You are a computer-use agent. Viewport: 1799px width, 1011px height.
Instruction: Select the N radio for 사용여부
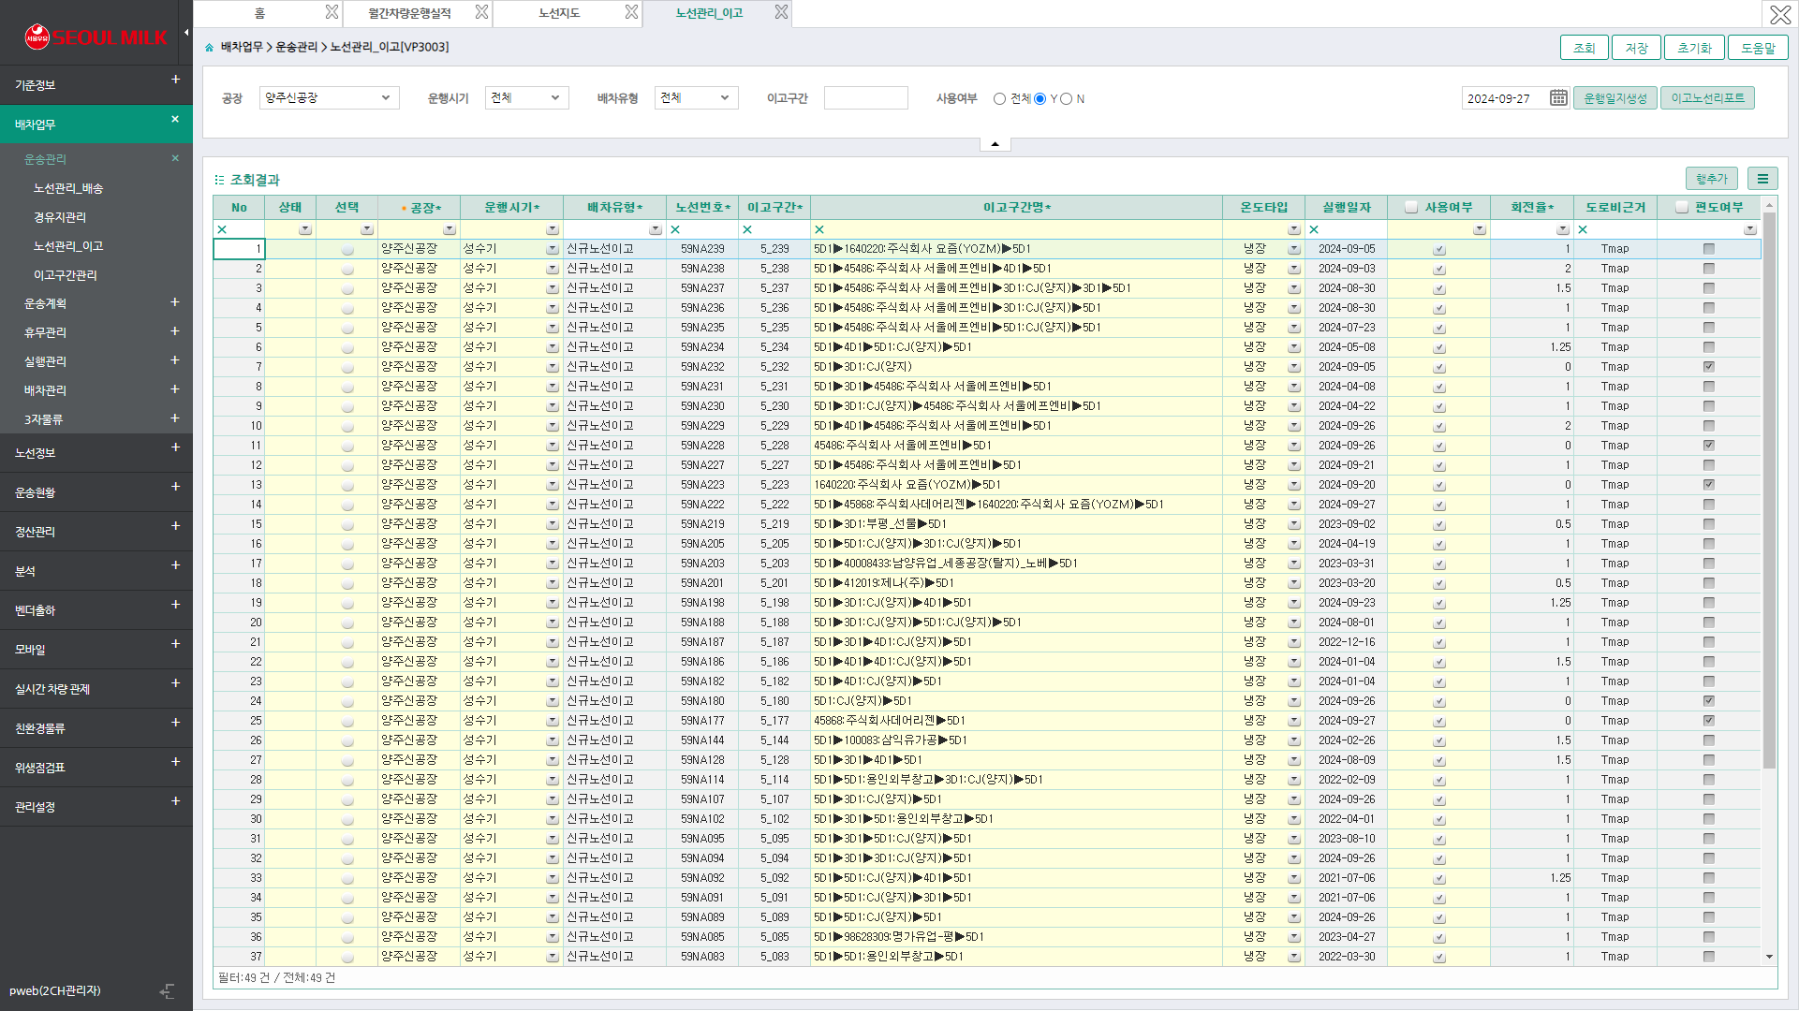(1067, 98)
